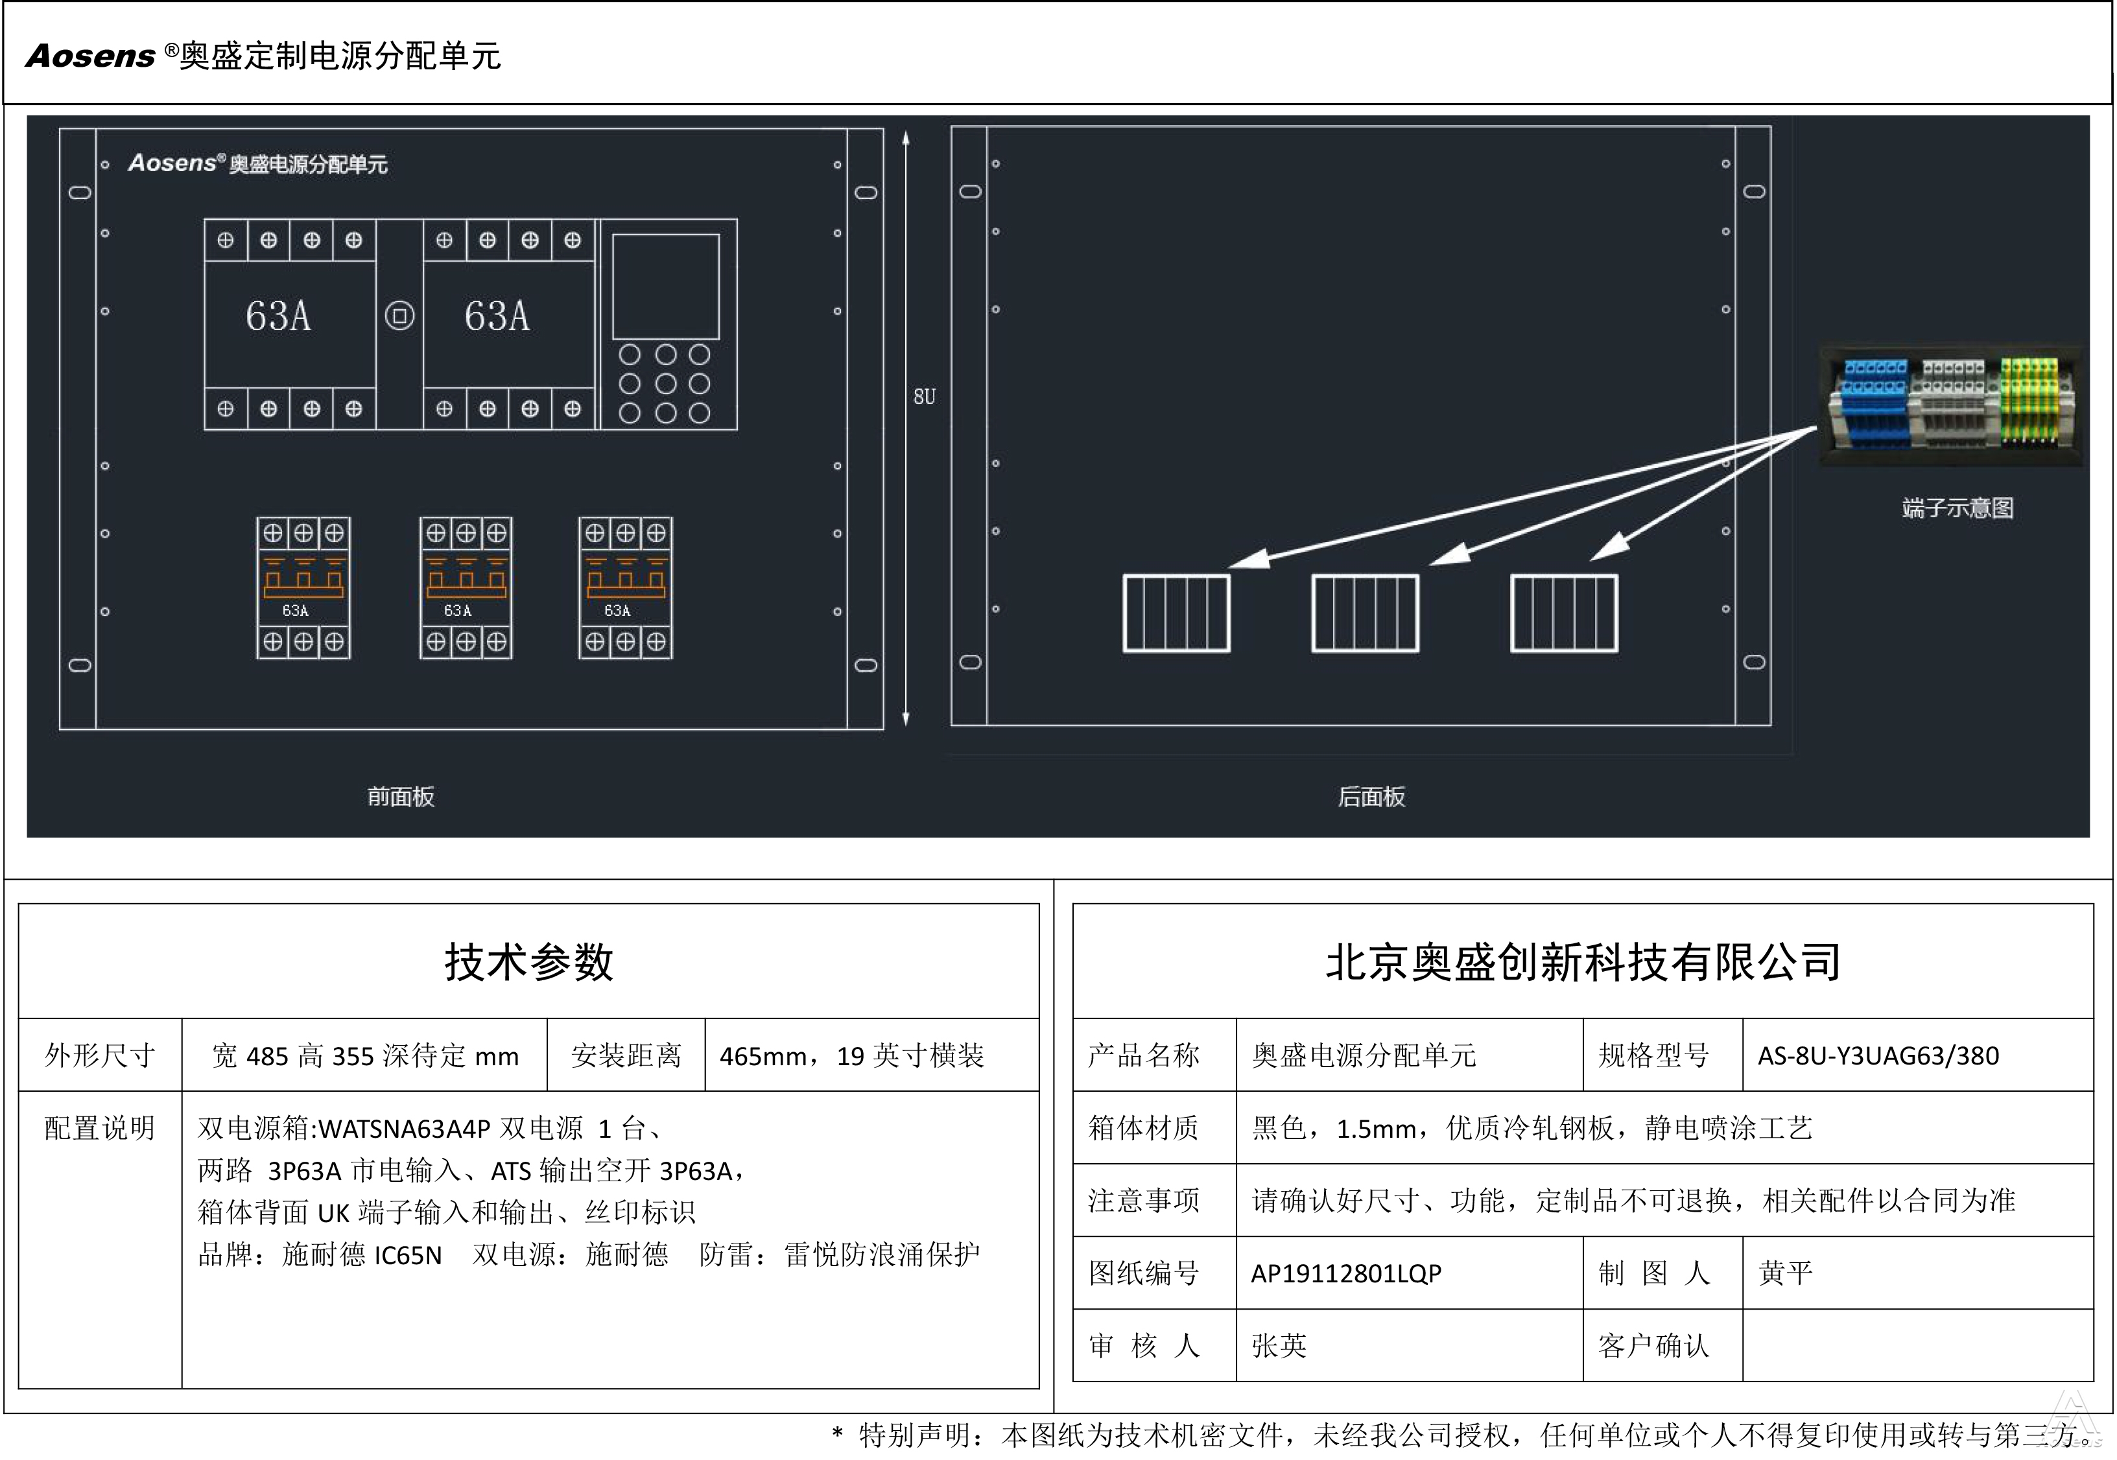Click the leftmost terminal block on rear panel

pos(1176,613)
